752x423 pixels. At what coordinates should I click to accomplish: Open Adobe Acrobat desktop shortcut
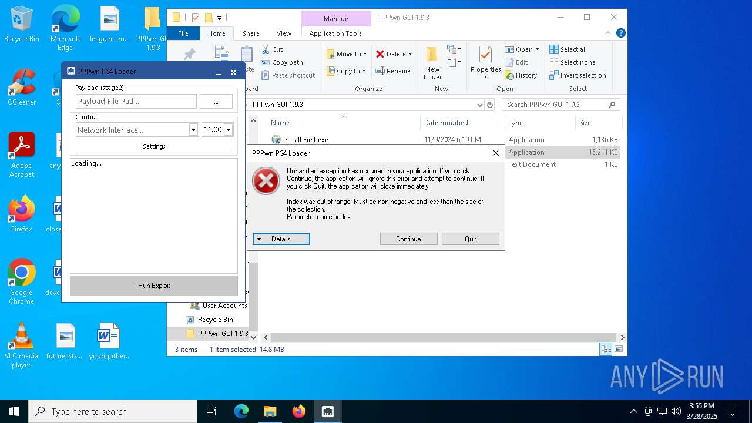click(22, 155)
